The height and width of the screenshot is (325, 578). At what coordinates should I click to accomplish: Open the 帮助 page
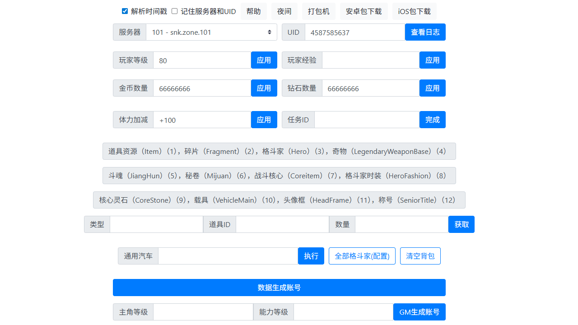click(253, 11)
